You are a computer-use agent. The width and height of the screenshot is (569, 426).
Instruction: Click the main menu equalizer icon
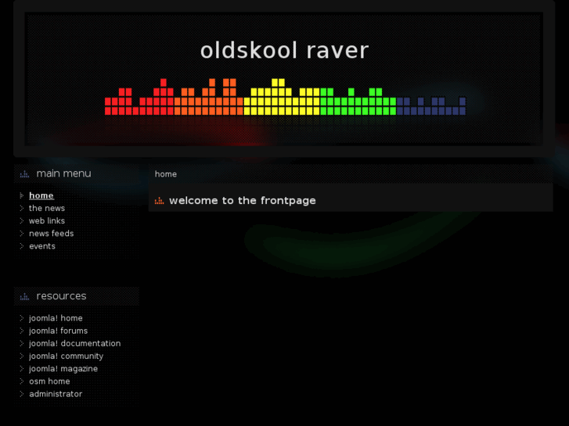[24, 174]
